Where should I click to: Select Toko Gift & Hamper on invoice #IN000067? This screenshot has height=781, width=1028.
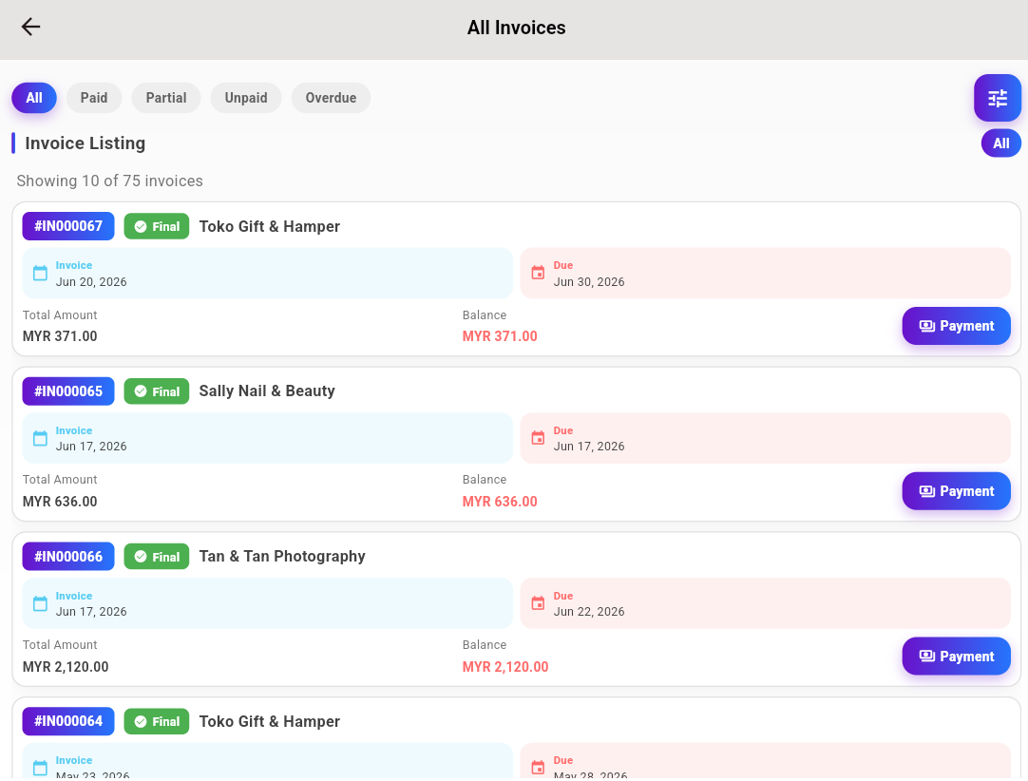click(270, 226)
